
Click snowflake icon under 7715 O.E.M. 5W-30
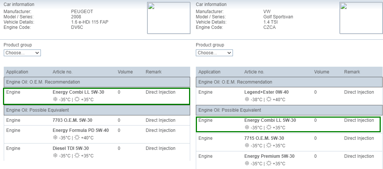coord(247,146)
